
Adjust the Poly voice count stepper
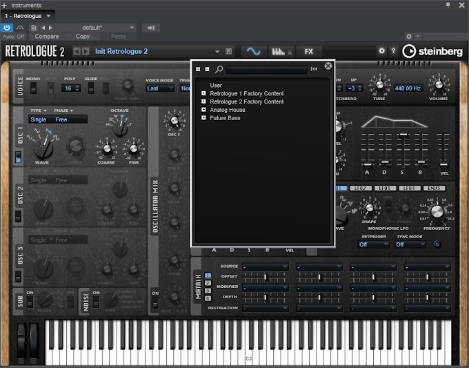pyautogui.click(x=77, y=88)
